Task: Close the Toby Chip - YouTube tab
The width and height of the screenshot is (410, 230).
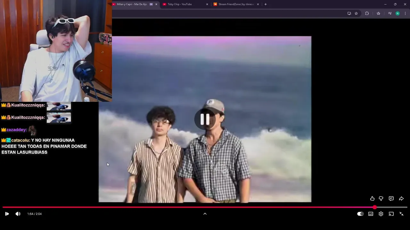Action: [207, 4]
